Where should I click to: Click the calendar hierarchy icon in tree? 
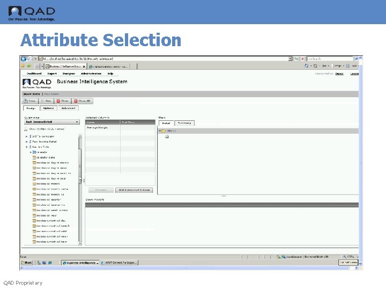point(34,152)
